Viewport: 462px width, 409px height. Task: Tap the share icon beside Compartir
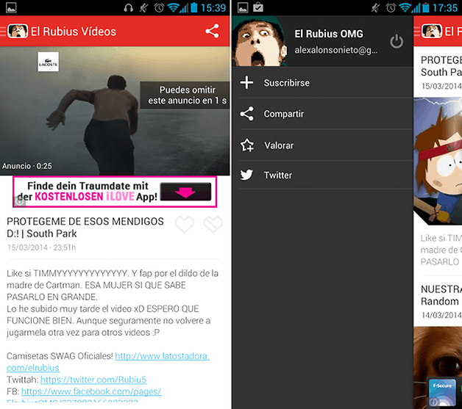click(x=246, y=114)
